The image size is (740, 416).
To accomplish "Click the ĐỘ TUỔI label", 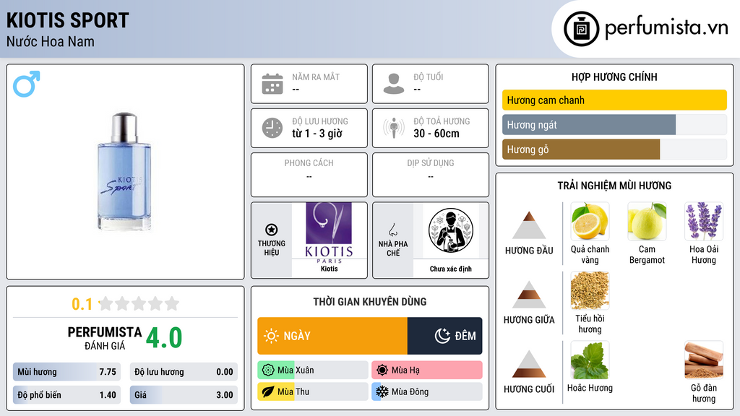I will (x=429, y=77).
